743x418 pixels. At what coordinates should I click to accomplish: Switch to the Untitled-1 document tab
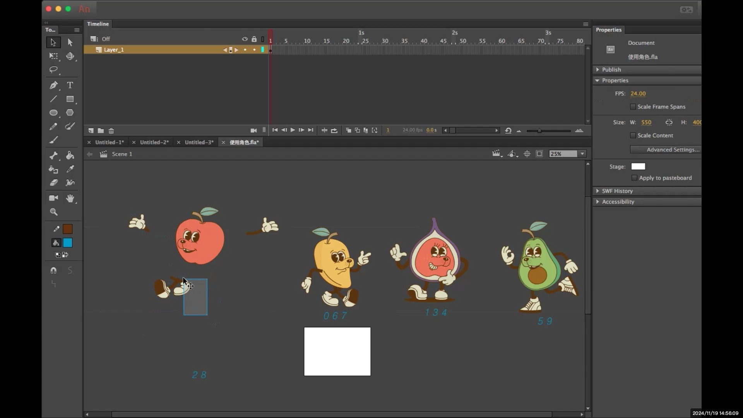tap(110, 142)
